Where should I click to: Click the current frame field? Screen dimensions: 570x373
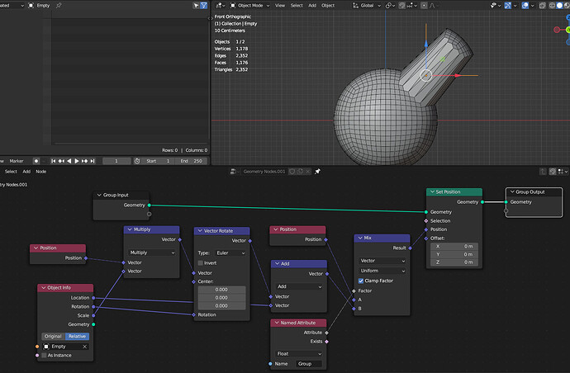point(116,161)
